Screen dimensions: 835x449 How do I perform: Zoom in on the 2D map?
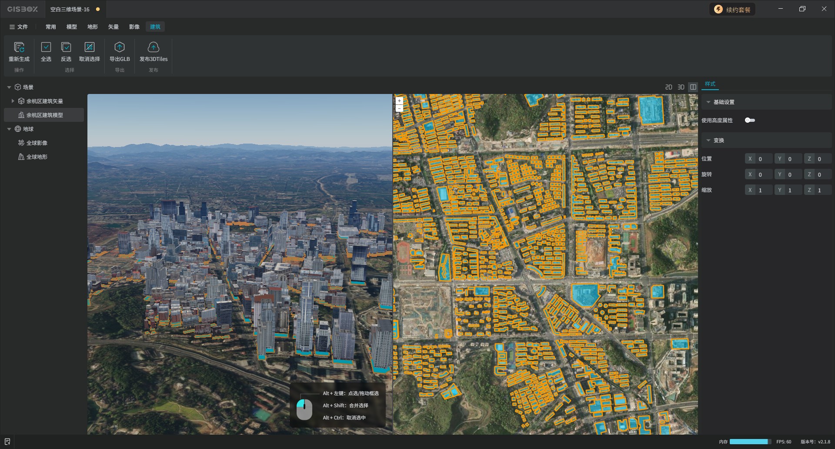pyautogui.click(x=399, y=101)
